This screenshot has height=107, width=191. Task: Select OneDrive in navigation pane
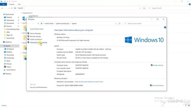[x=9, y=42]
